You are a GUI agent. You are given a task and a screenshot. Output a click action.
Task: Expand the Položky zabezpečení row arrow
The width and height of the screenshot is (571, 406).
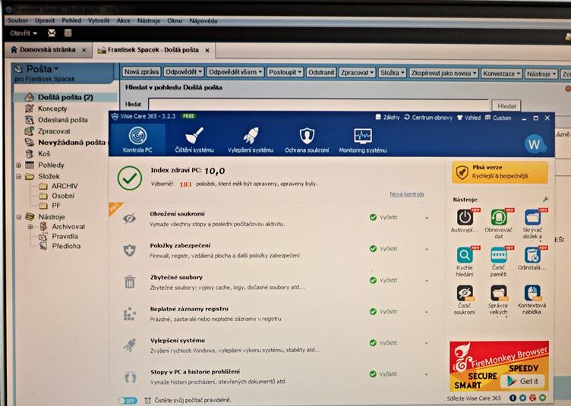click(x=427, y=250)
